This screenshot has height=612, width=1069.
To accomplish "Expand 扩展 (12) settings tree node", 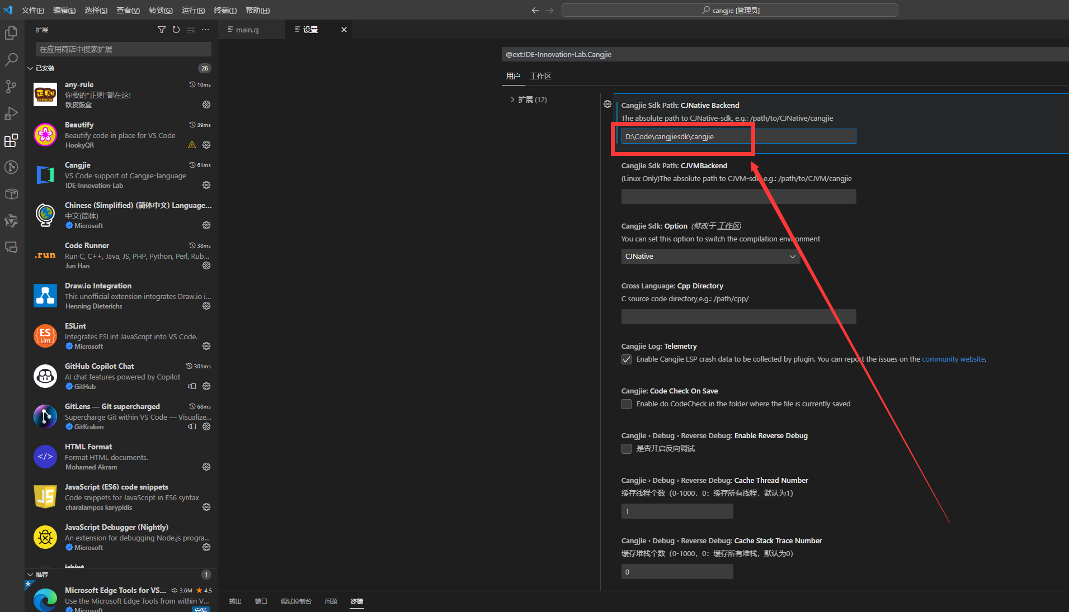I will [529, 99].
